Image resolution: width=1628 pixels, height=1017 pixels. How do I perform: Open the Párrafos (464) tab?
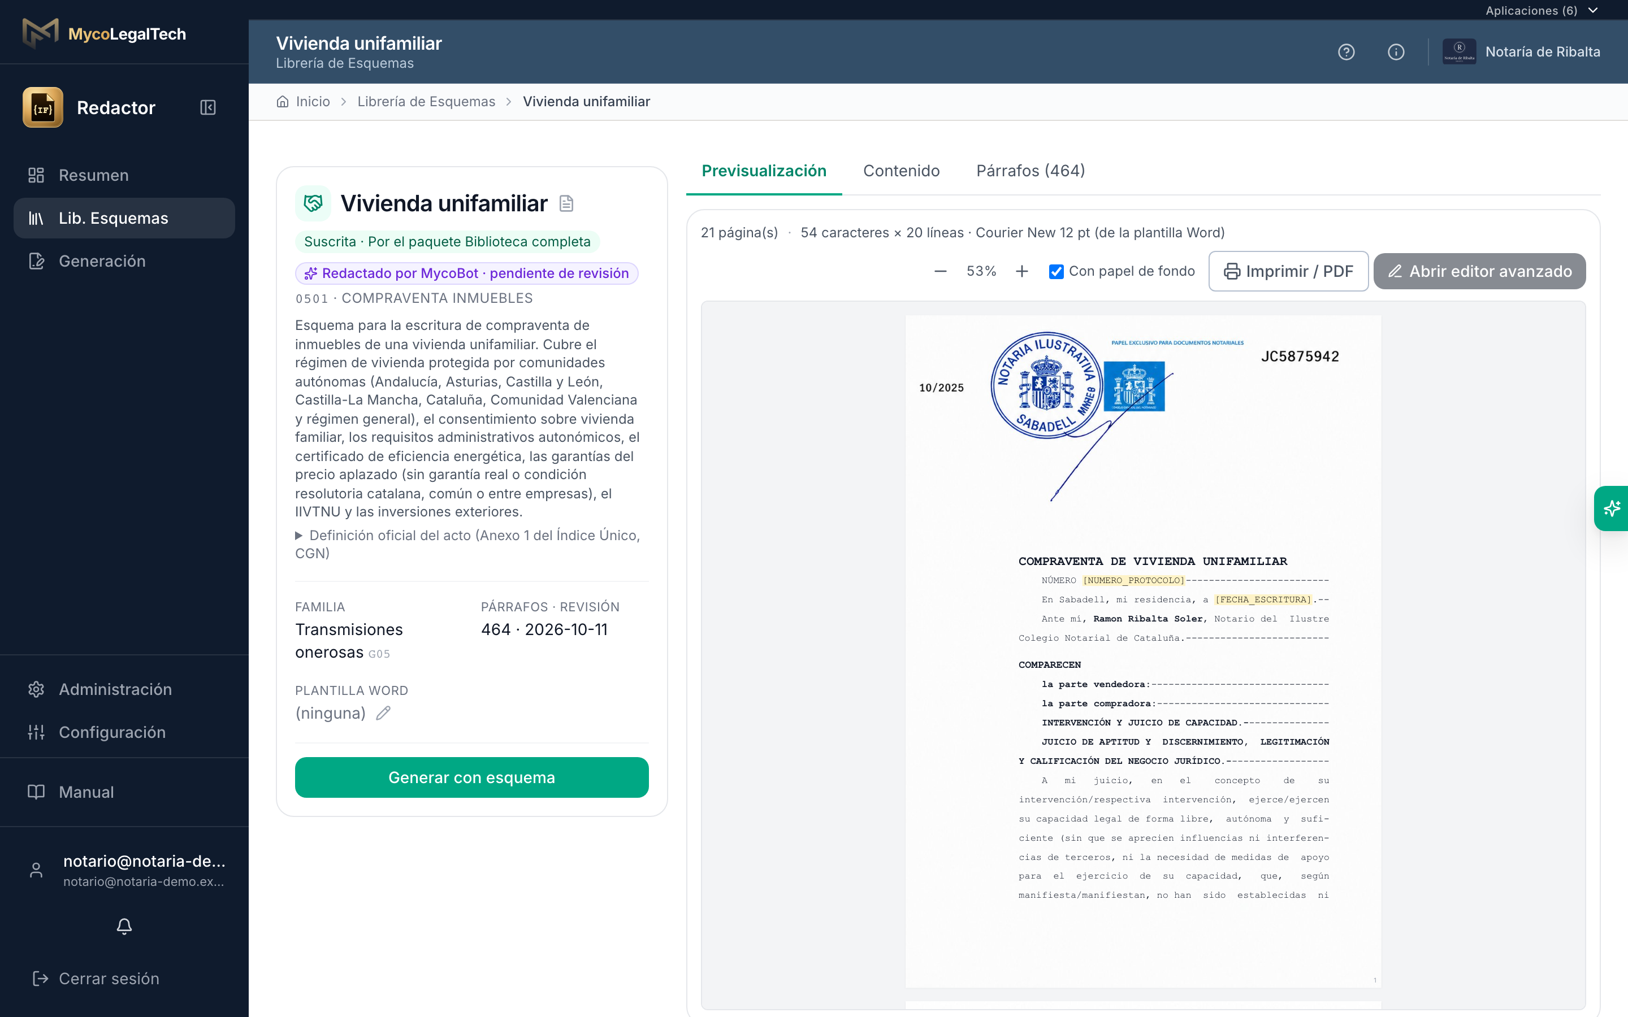[x=1031, y=171]
